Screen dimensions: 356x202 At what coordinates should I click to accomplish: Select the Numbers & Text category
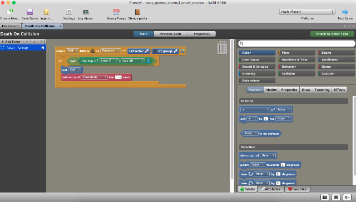click(296, 60)
